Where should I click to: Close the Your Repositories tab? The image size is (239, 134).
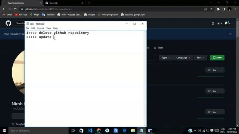41,3
